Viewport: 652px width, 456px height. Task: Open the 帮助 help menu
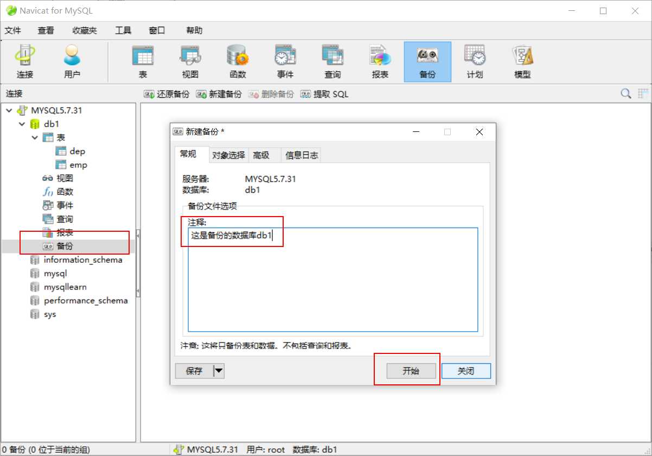tap(194, 30)
